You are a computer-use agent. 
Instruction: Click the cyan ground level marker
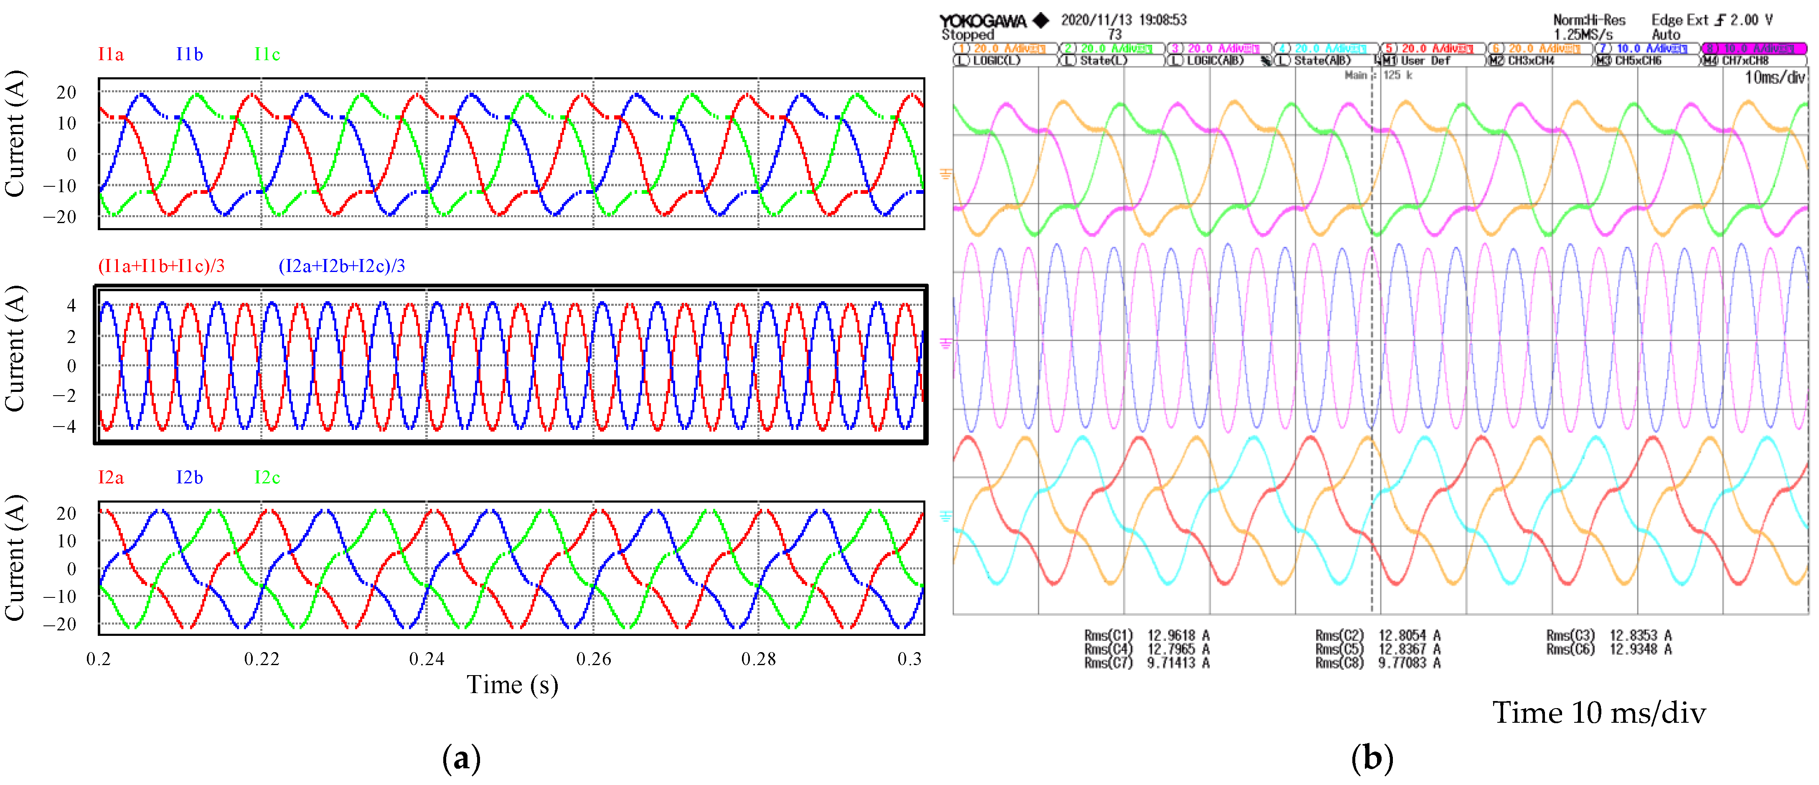click(945, 517)
